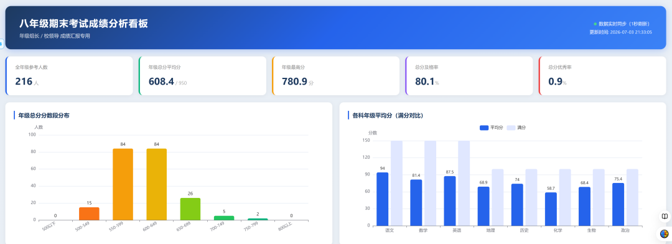Image resolution: width=672 pixels, height=244 pixels.
Task: Select the 总分优秀率 0.9% card
Action: [x=602, y=75]
